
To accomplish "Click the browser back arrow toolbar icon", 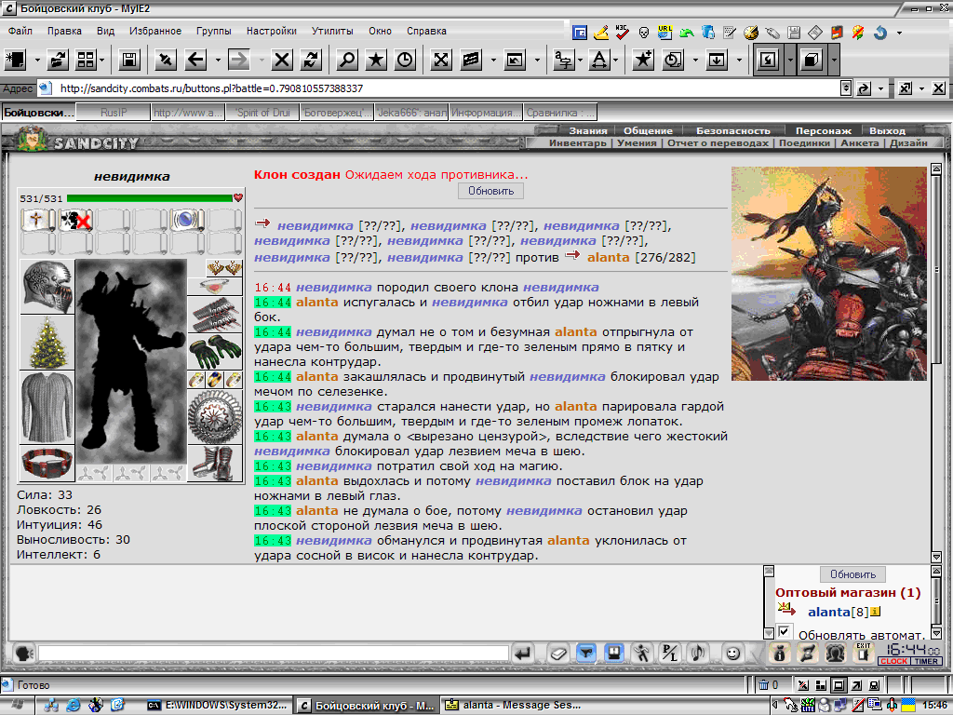I will tap(195, 60).
